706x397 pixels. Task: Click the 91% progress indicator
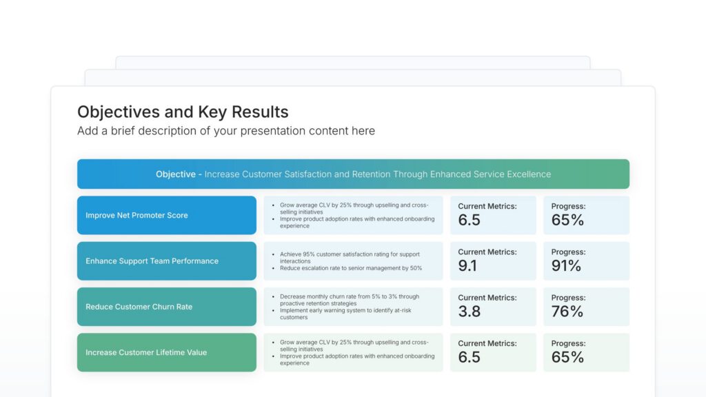586,261
